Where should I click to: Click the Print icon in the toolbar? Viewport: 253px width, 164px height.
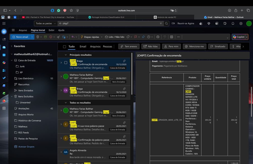coord(158,37)
